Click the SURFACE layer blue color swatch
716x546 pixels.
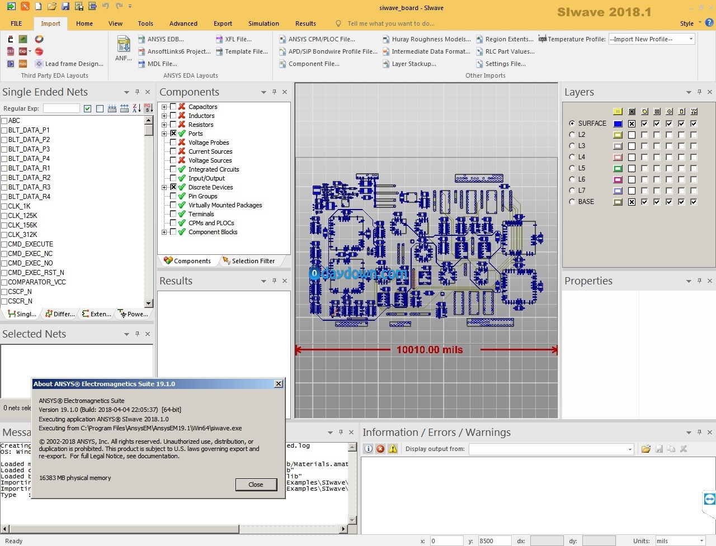click(618, 124)
